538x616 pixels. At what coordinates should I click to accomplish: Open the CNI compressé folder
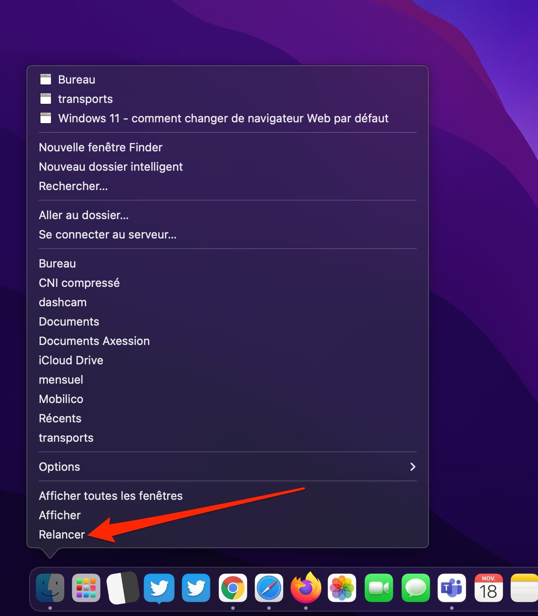pos(228,283)
